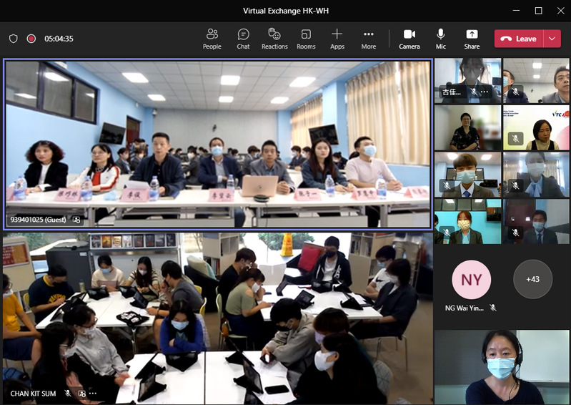Open the More actions menu
This screenshot has height=405, width=571.
369,39
